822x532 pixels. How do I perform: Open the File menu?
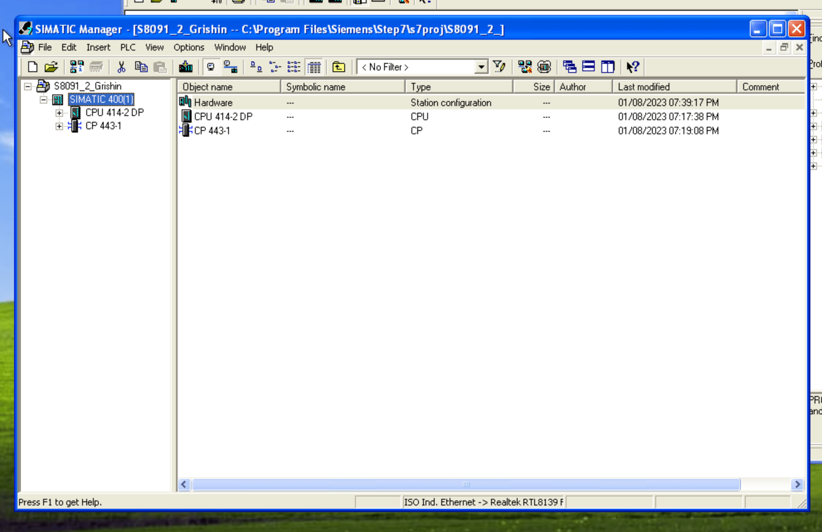(45, 47)
